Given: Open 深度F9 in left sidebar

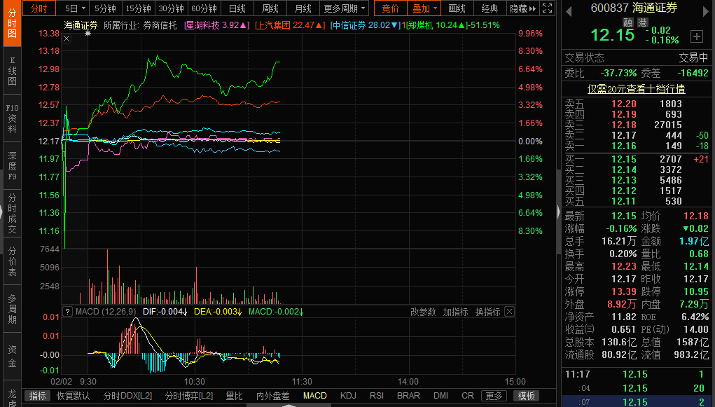Looking at the screenshot, I should [13, 165].
